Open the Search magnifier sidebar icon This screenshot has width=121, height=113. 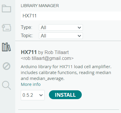pos(6,85)
